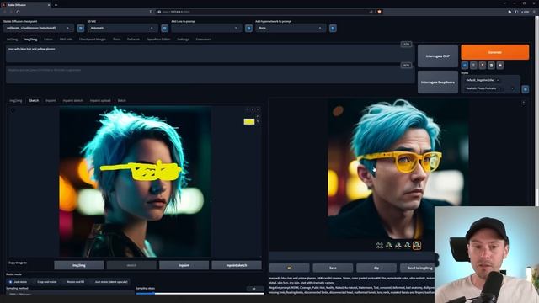539x303 pixels.
Task: Copy image to inpaint button
Action: 184,265
